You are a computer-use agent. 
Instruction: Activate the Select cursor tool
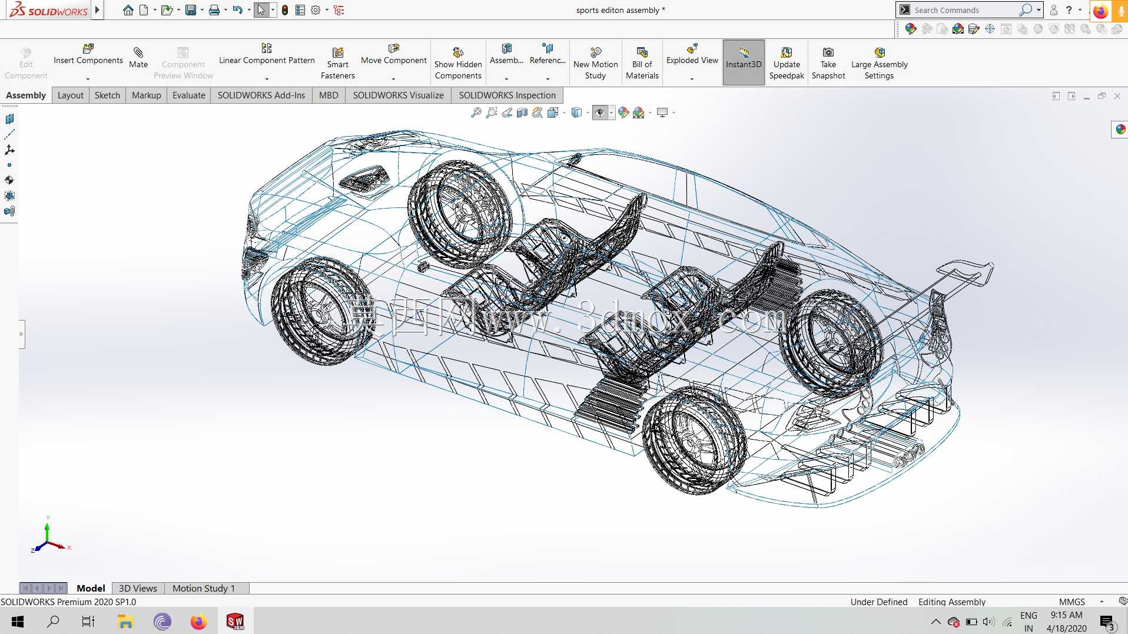pyautogui.click(x=261, y=10)
